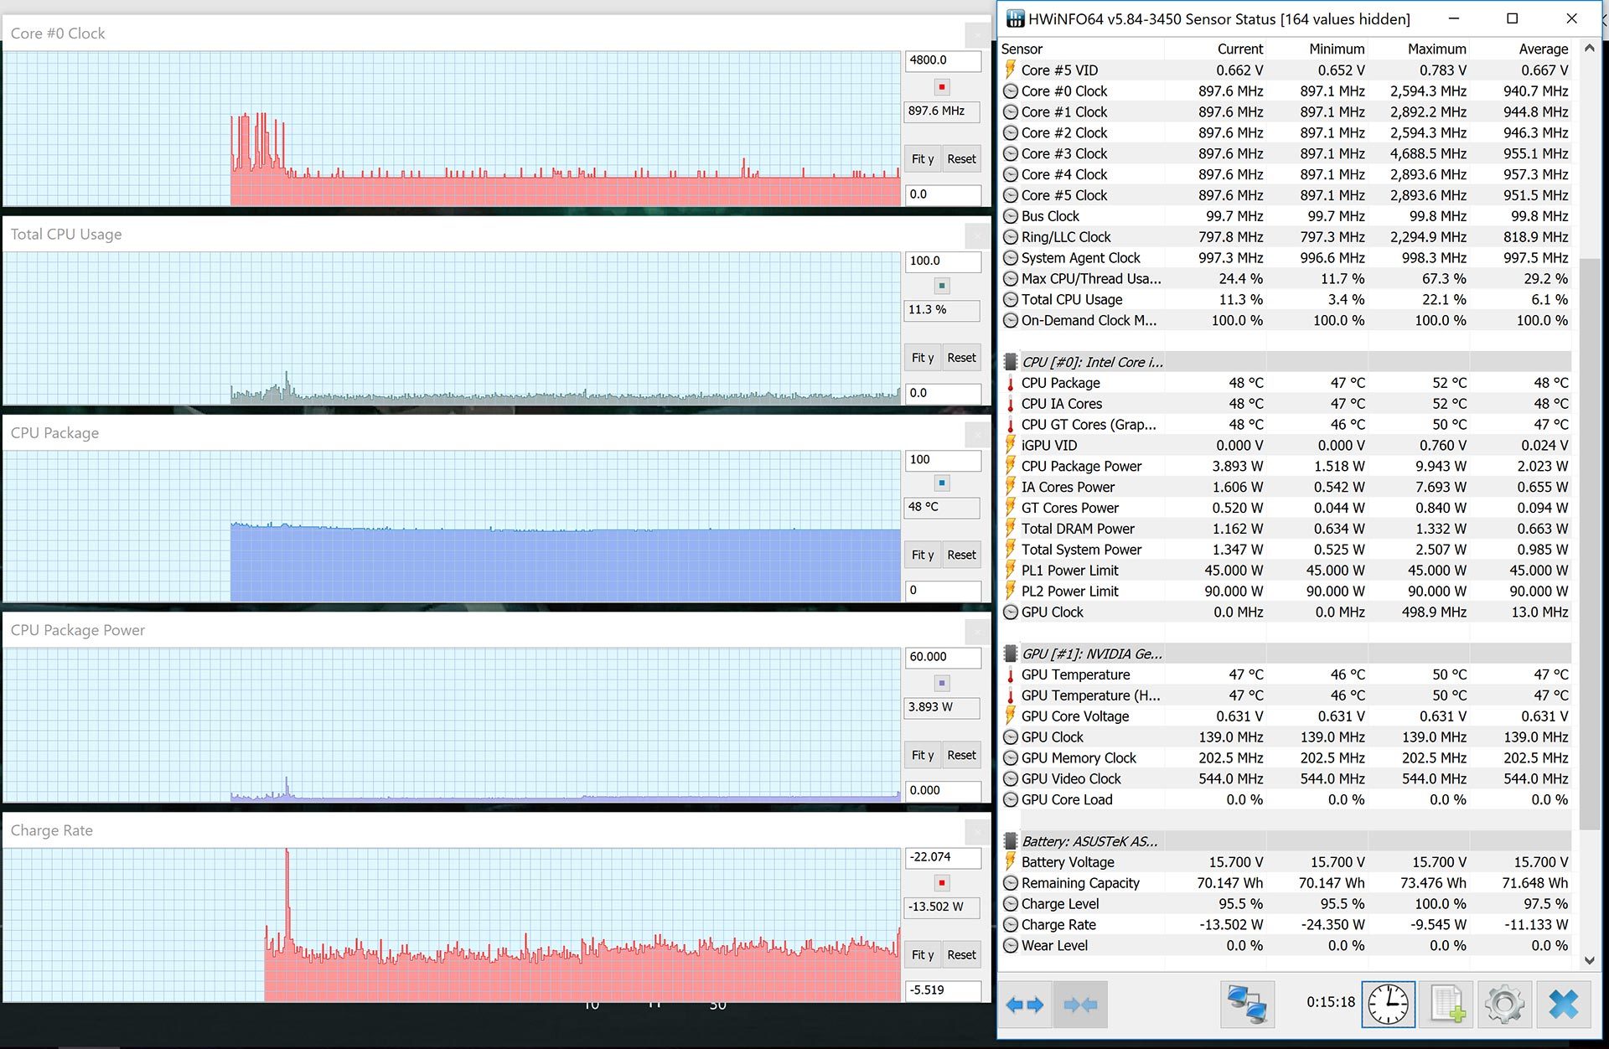Click the thermometer icon beside CPU Package
Viewport: 1609px width, 1049px height.
pos(1011,383)
